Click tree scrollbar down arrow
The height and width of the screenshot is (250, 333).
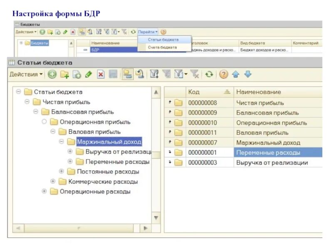(156, 218)
